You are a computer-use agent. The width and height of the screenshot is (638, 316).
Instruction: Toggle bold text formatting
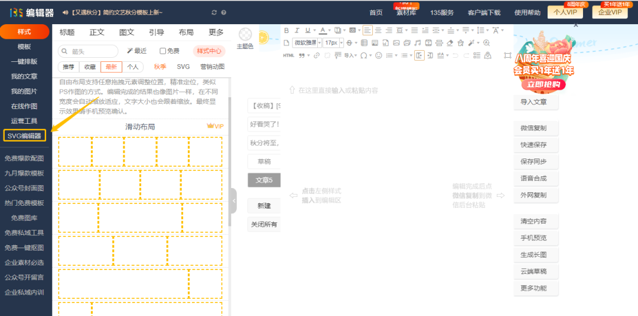(x=287, y=30)
